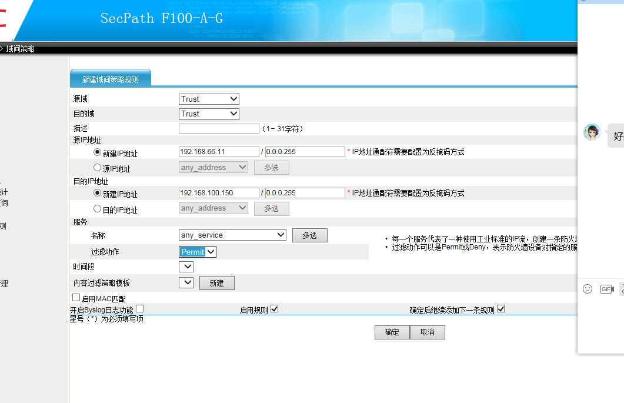
Task: Click the 取消 button
Action: pos(428,332)
